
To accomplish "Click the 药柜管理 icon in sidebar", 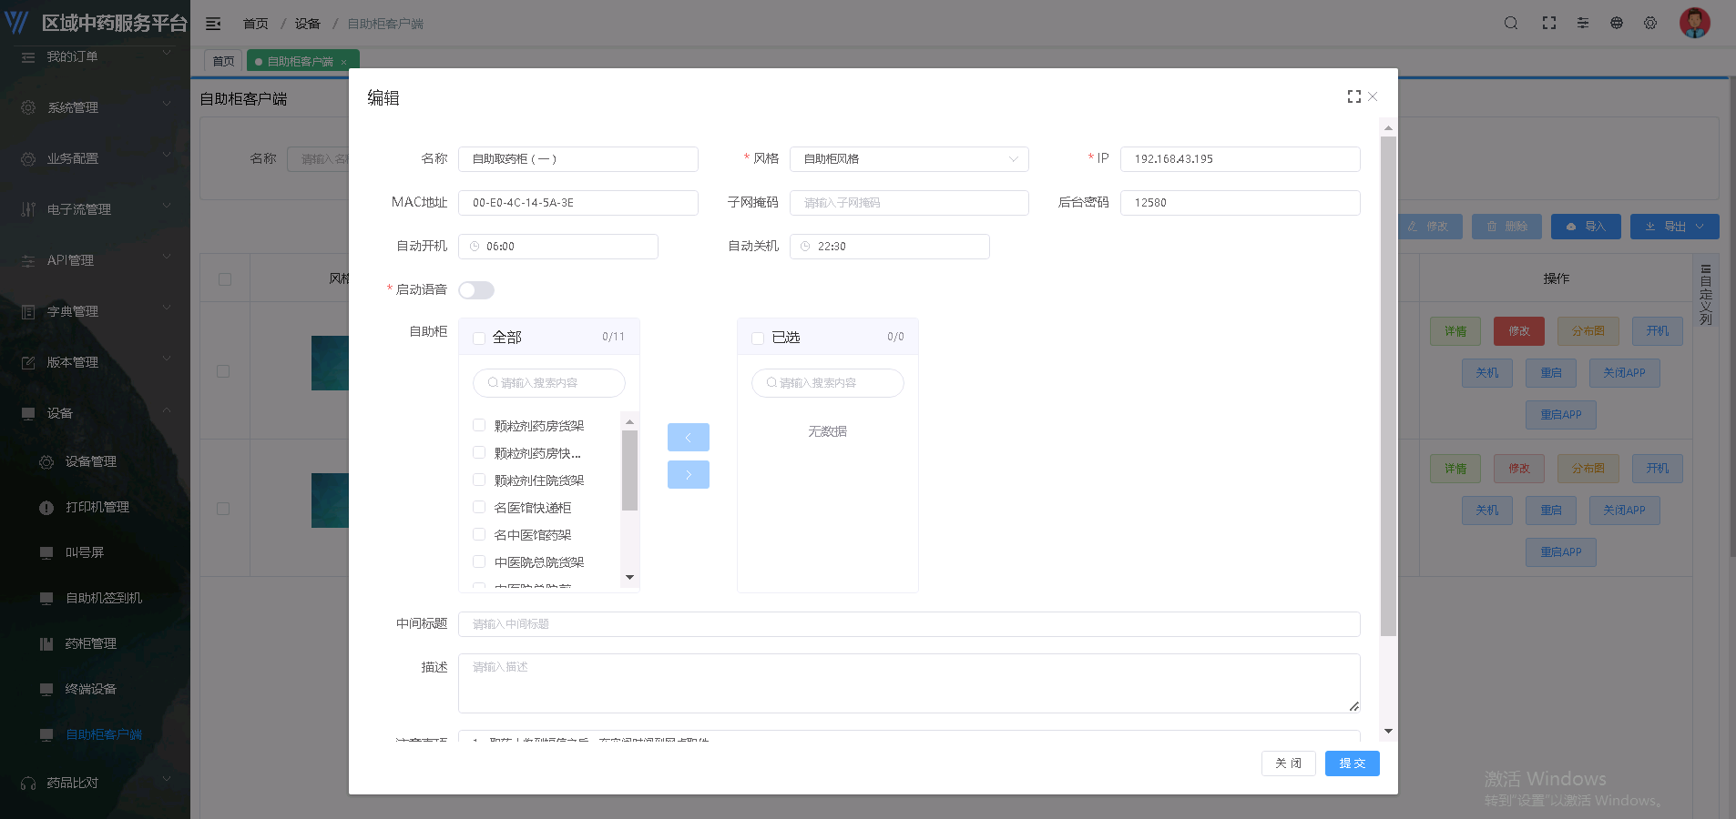I will [x=46, y=644].
